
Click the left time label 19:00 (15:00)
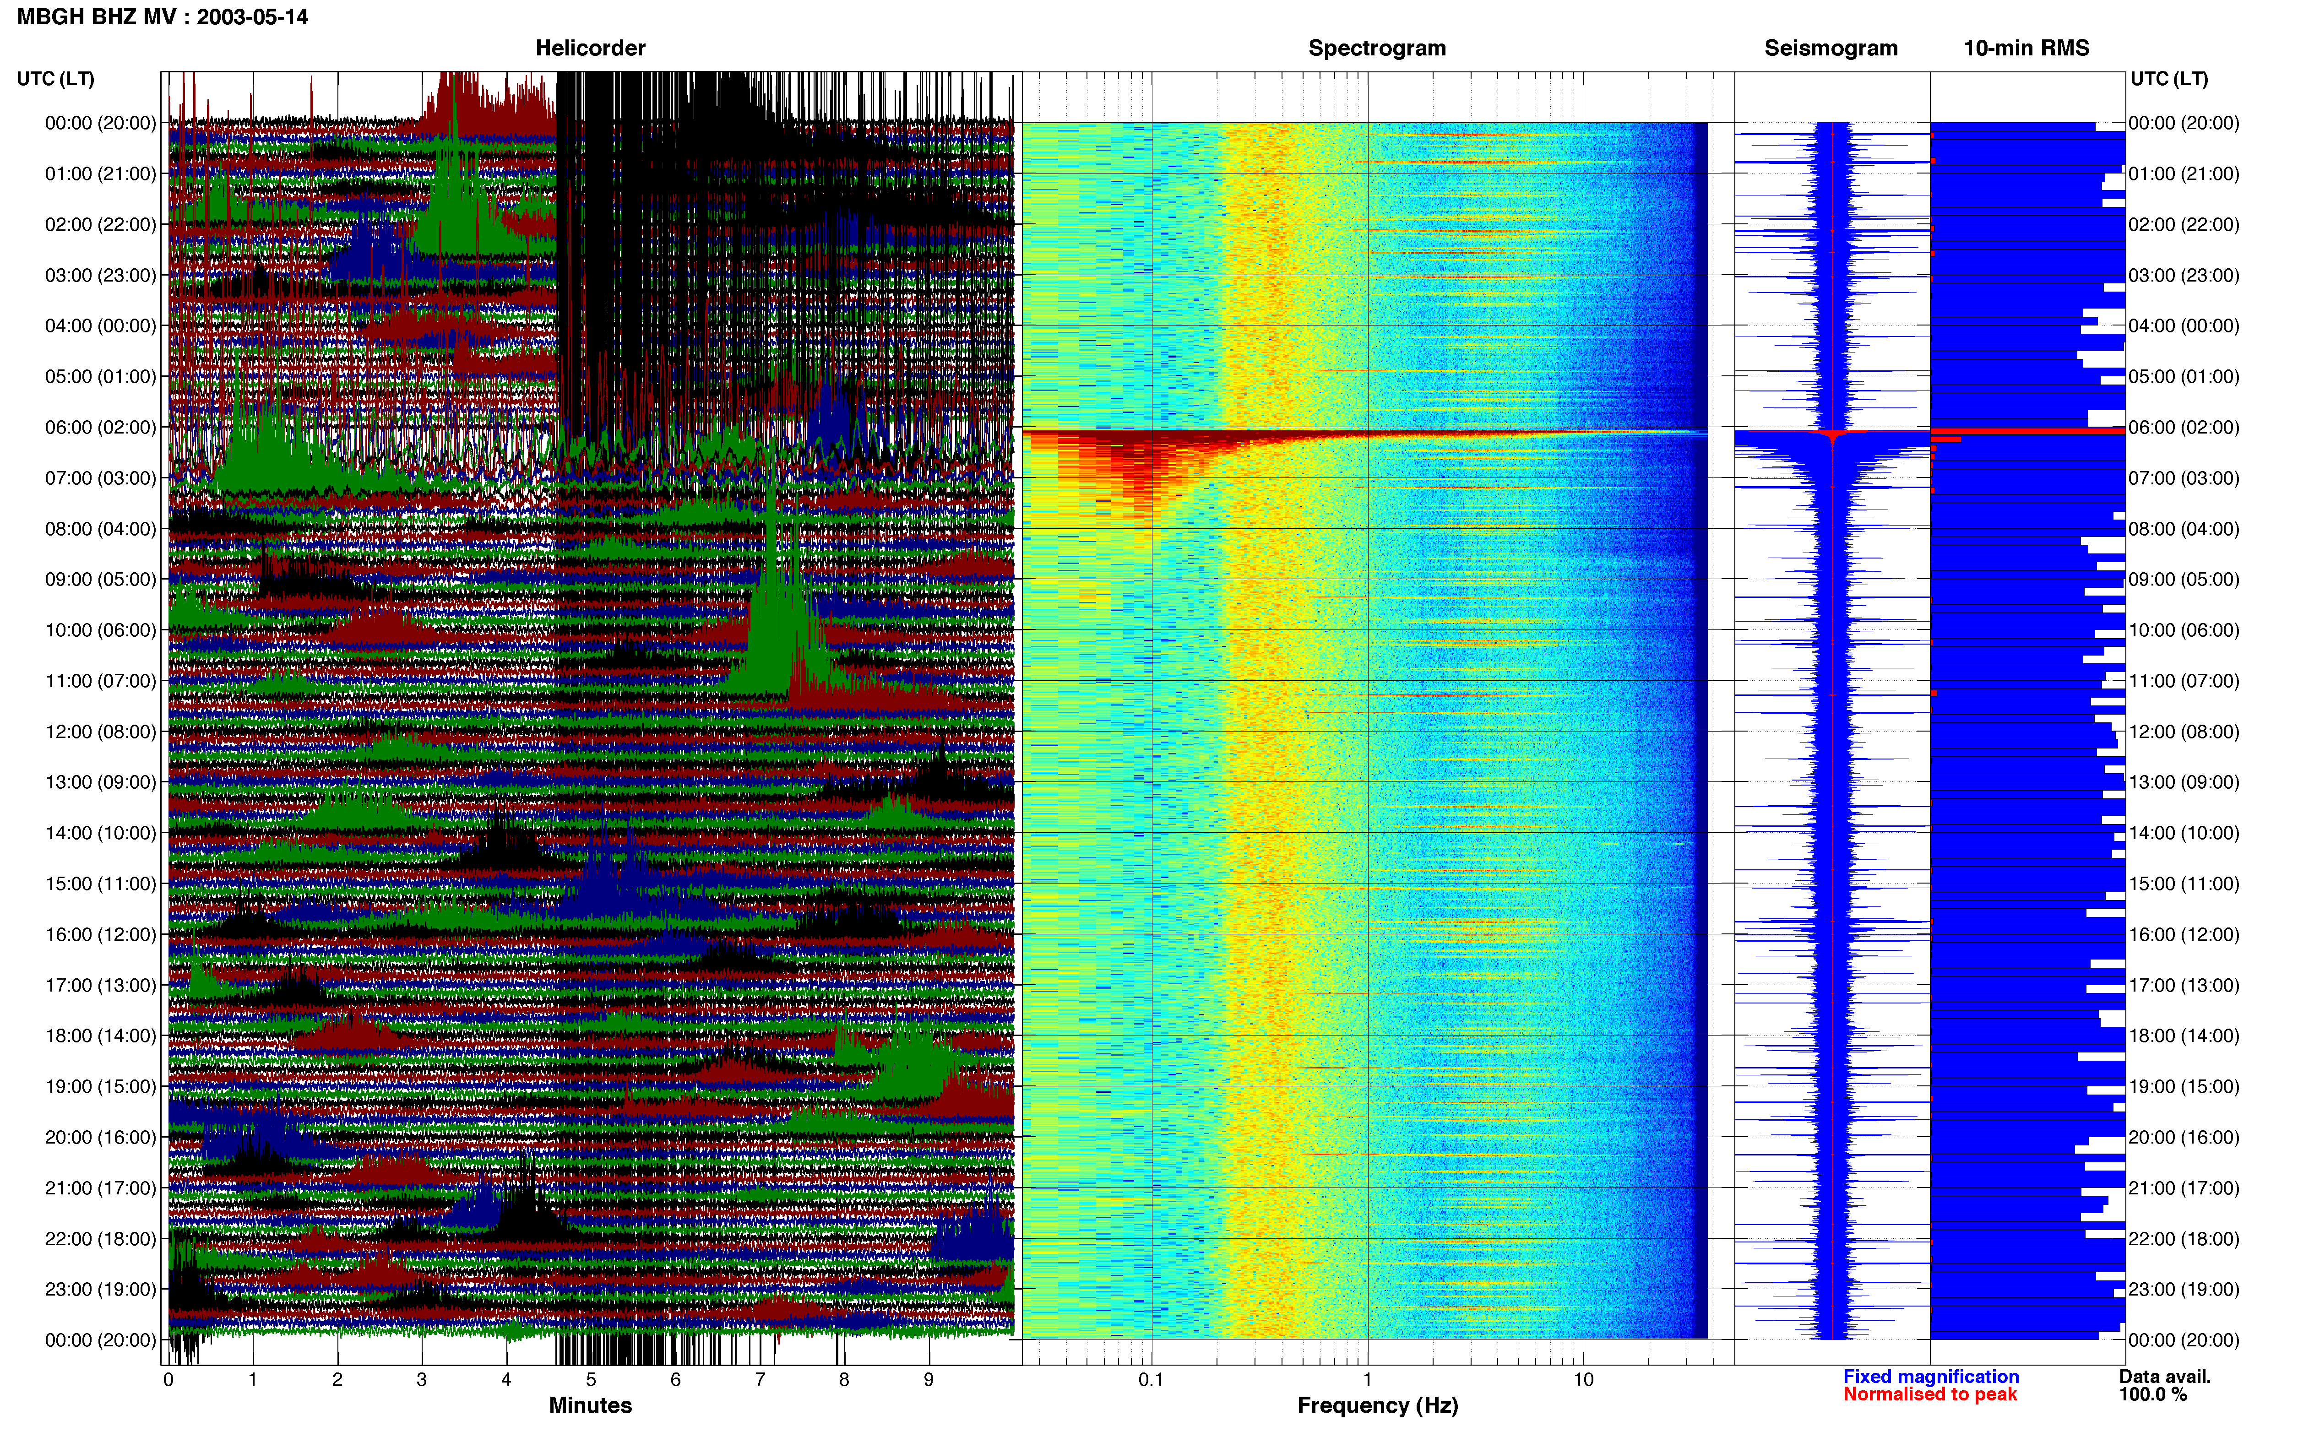pyautogui.click(x=101, y=1086)
